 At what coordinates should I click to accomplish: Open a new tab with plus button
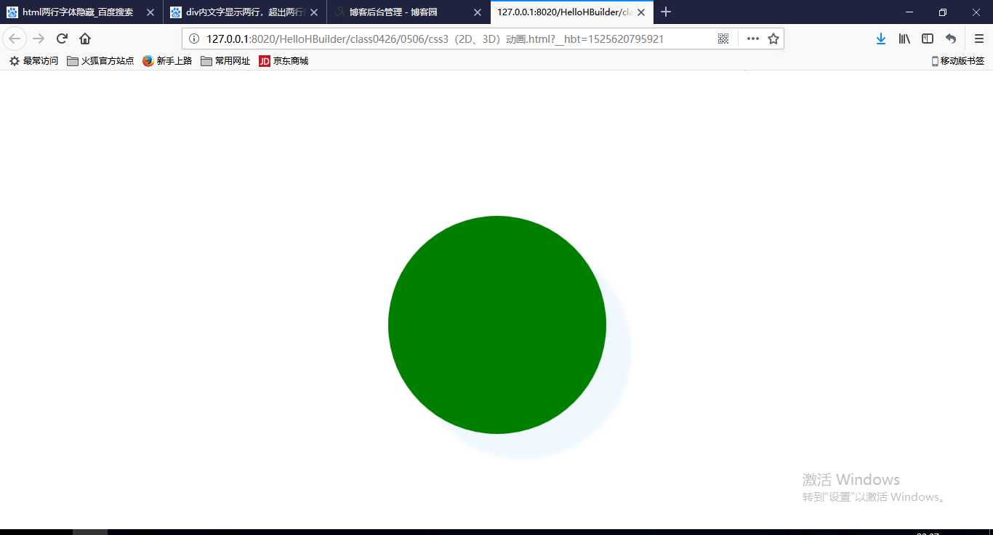point(666,12)
